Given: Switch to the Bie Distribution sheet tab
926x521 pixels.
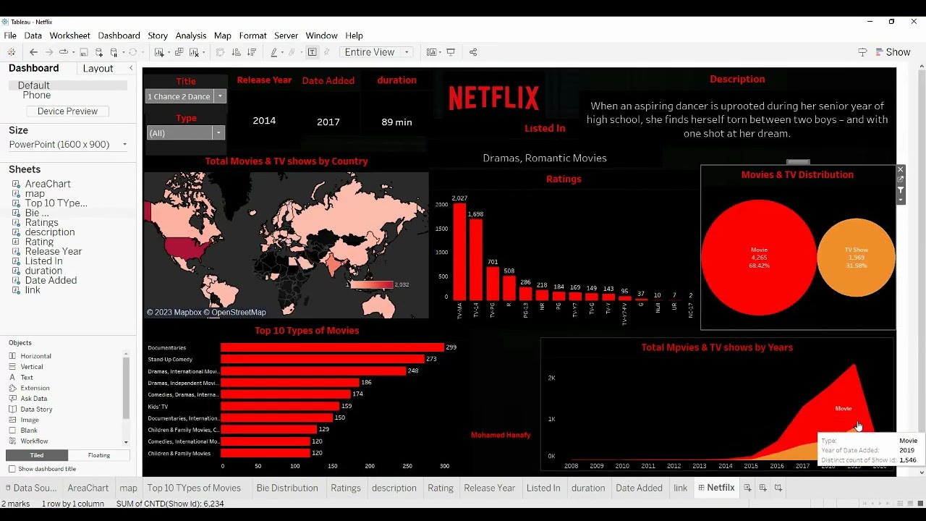Looking at the screenshot, I should pos(286,488).
